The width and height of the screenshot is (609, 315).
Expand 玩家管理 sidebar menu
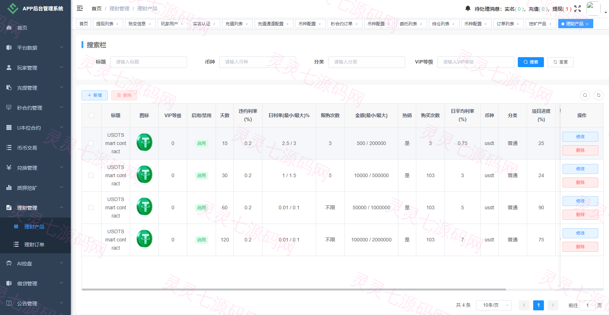tap(35, 67)
